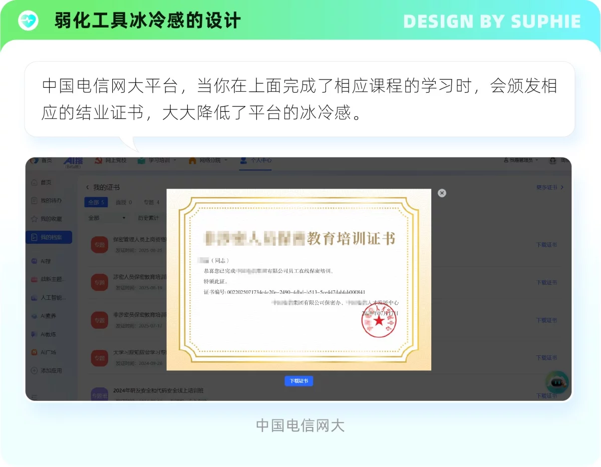Click the heartbeat icon in the header banner
The height and width of the screenshot is (467, 601).
click(28, 21)
